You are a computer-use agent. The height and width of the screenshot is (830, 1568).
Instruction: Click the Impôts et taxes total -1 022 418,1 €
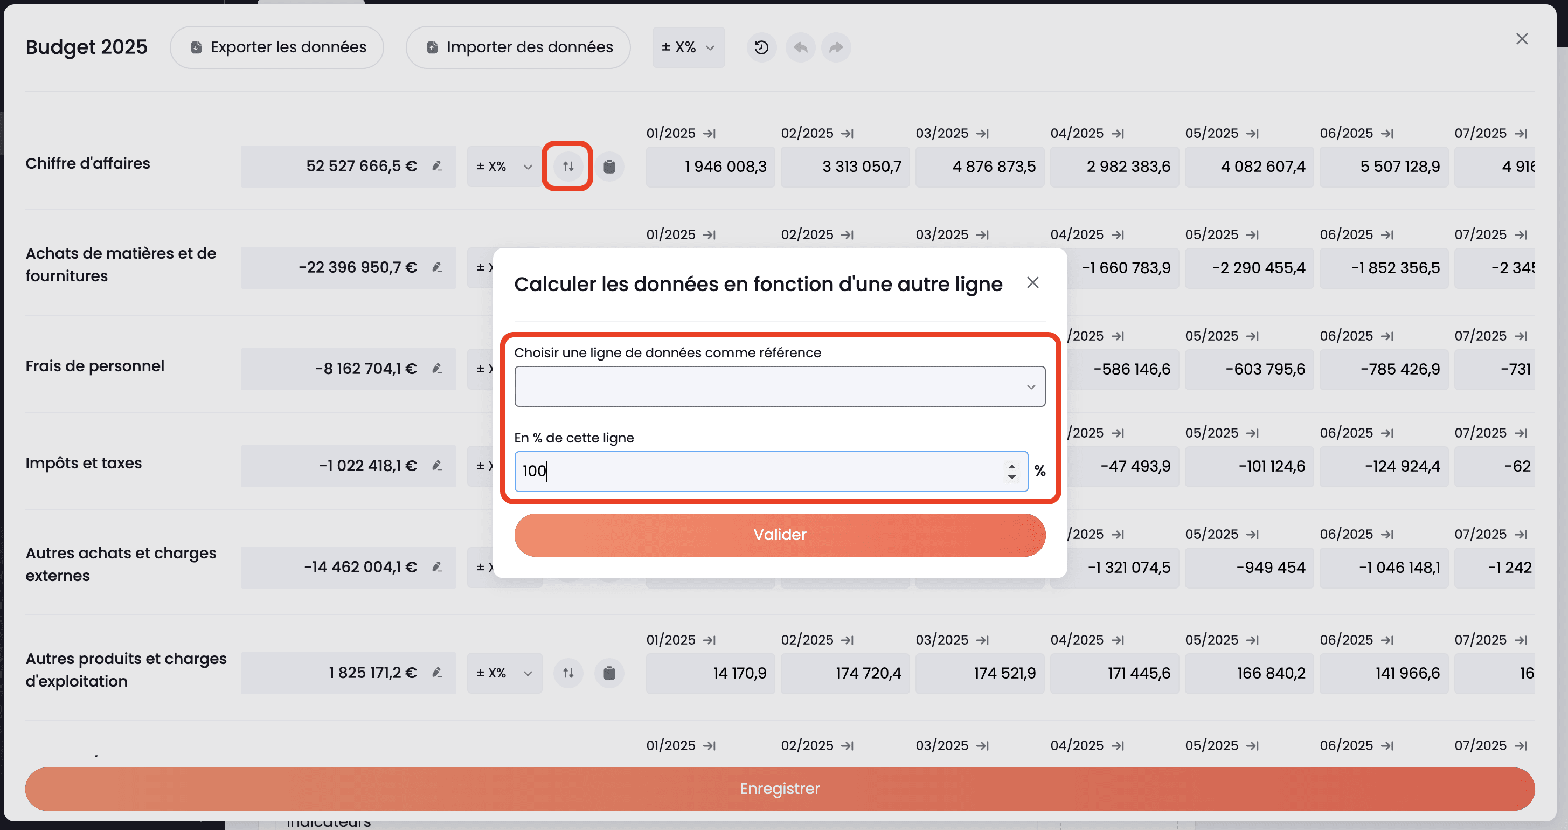coord(348,466)
